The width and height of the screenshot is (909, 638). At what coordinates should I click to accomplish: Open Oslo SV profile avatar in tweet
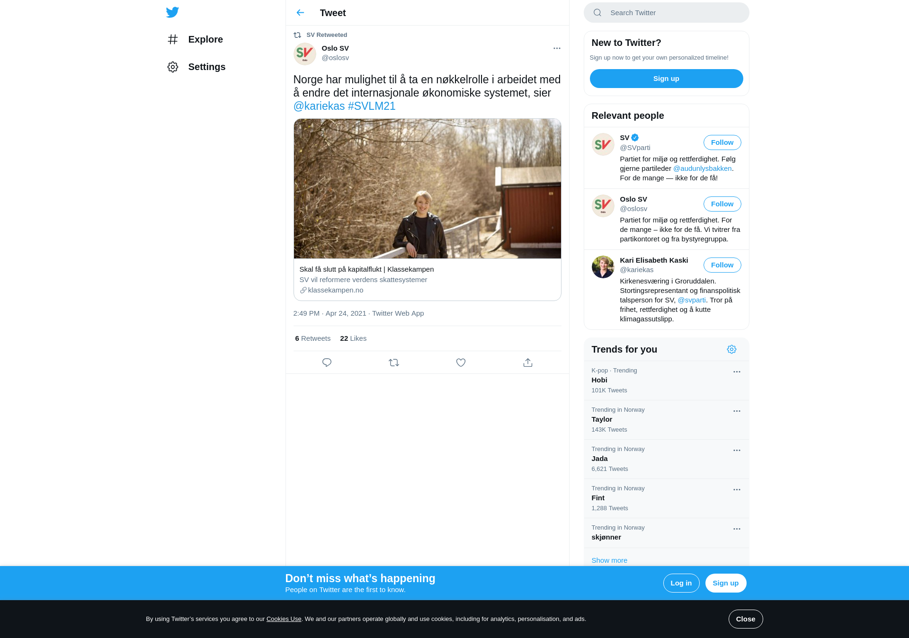pyautogui.click(x=305, y=54)
